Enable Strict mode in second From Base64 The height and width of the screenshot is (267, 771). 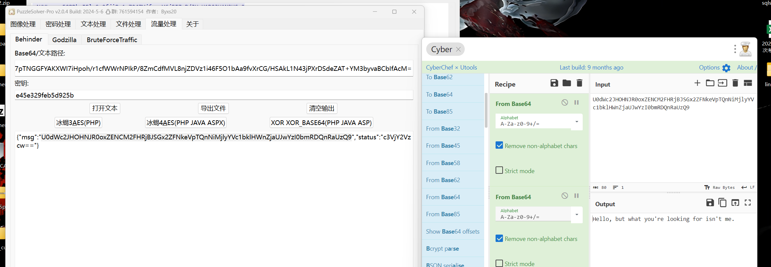click(x=499, y=263)
